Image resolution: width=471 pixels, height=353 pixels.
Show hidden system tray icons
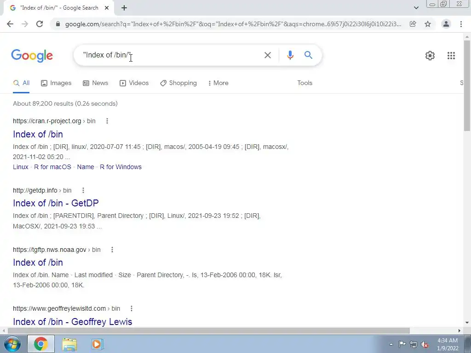pyautogui.click(x=391, y=345)
